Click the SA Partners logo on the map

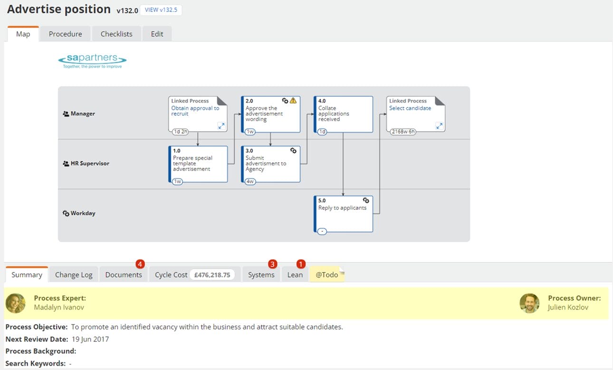(92, 61)
